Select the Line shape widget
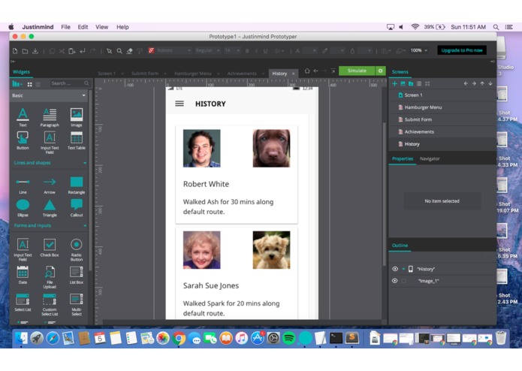522x371 pixels. coord(23,185)
